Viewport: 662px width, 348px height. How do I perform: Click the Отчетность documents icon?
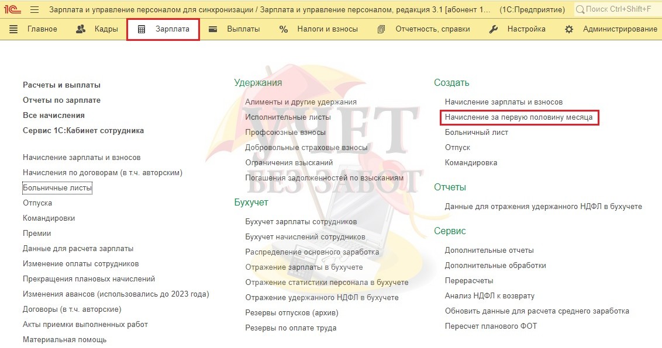(381, 29)
